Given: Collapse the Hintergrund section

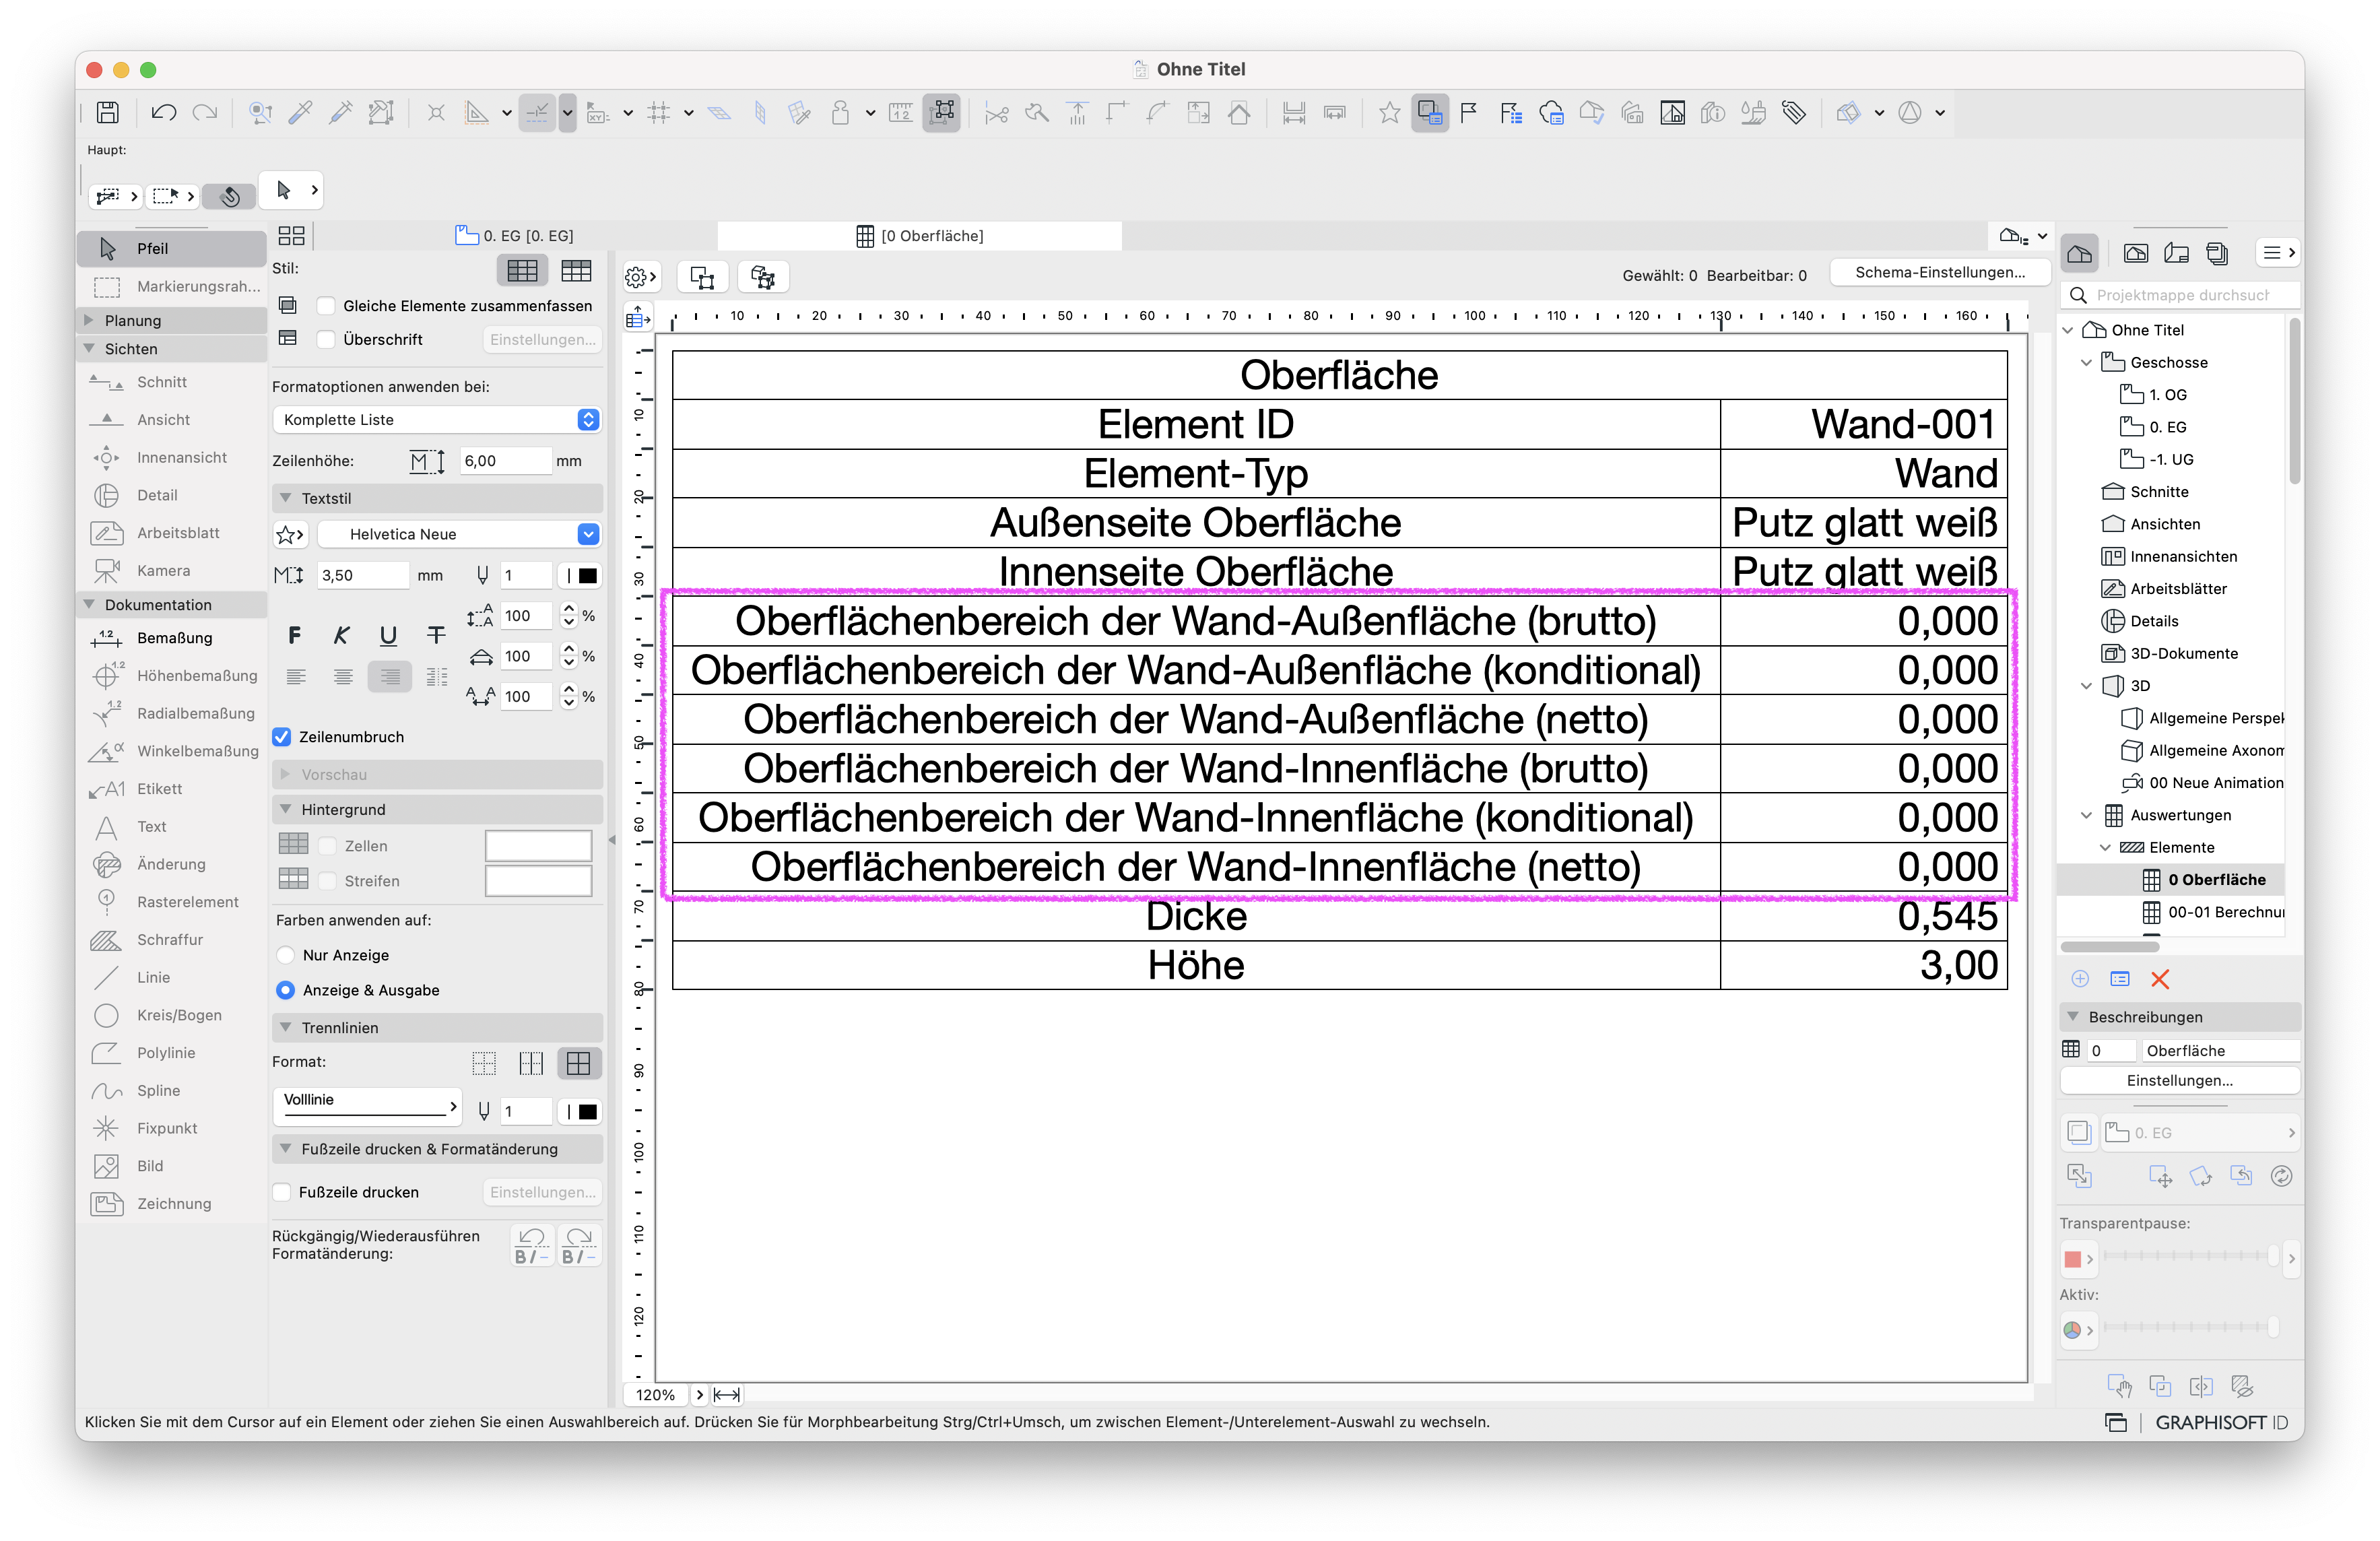Looking at the screenshot, I should 286,809.
